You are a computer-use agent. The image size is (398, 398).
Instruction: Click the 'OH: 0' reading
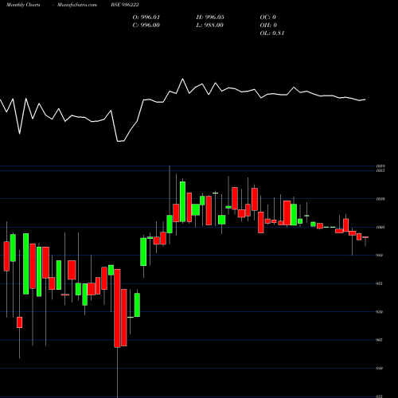268,25
